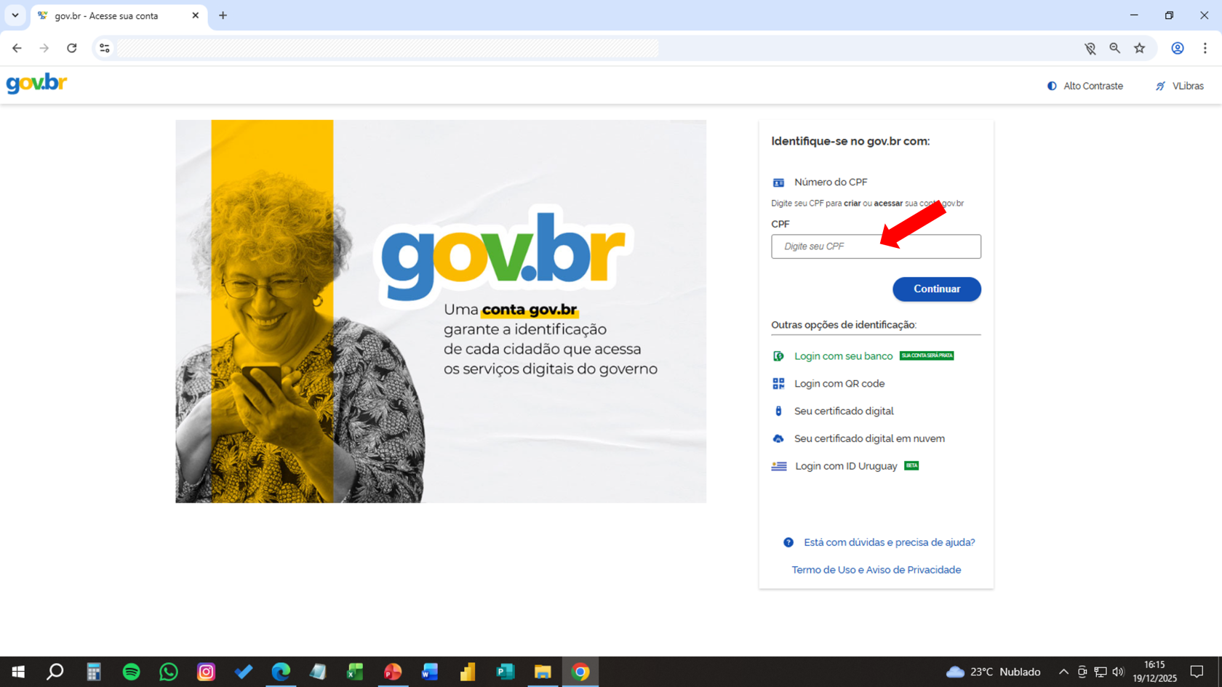Screen dimensions: 1222x687
Task: Toggle Alto Contraste mode
Action: tap(1085, 86)
